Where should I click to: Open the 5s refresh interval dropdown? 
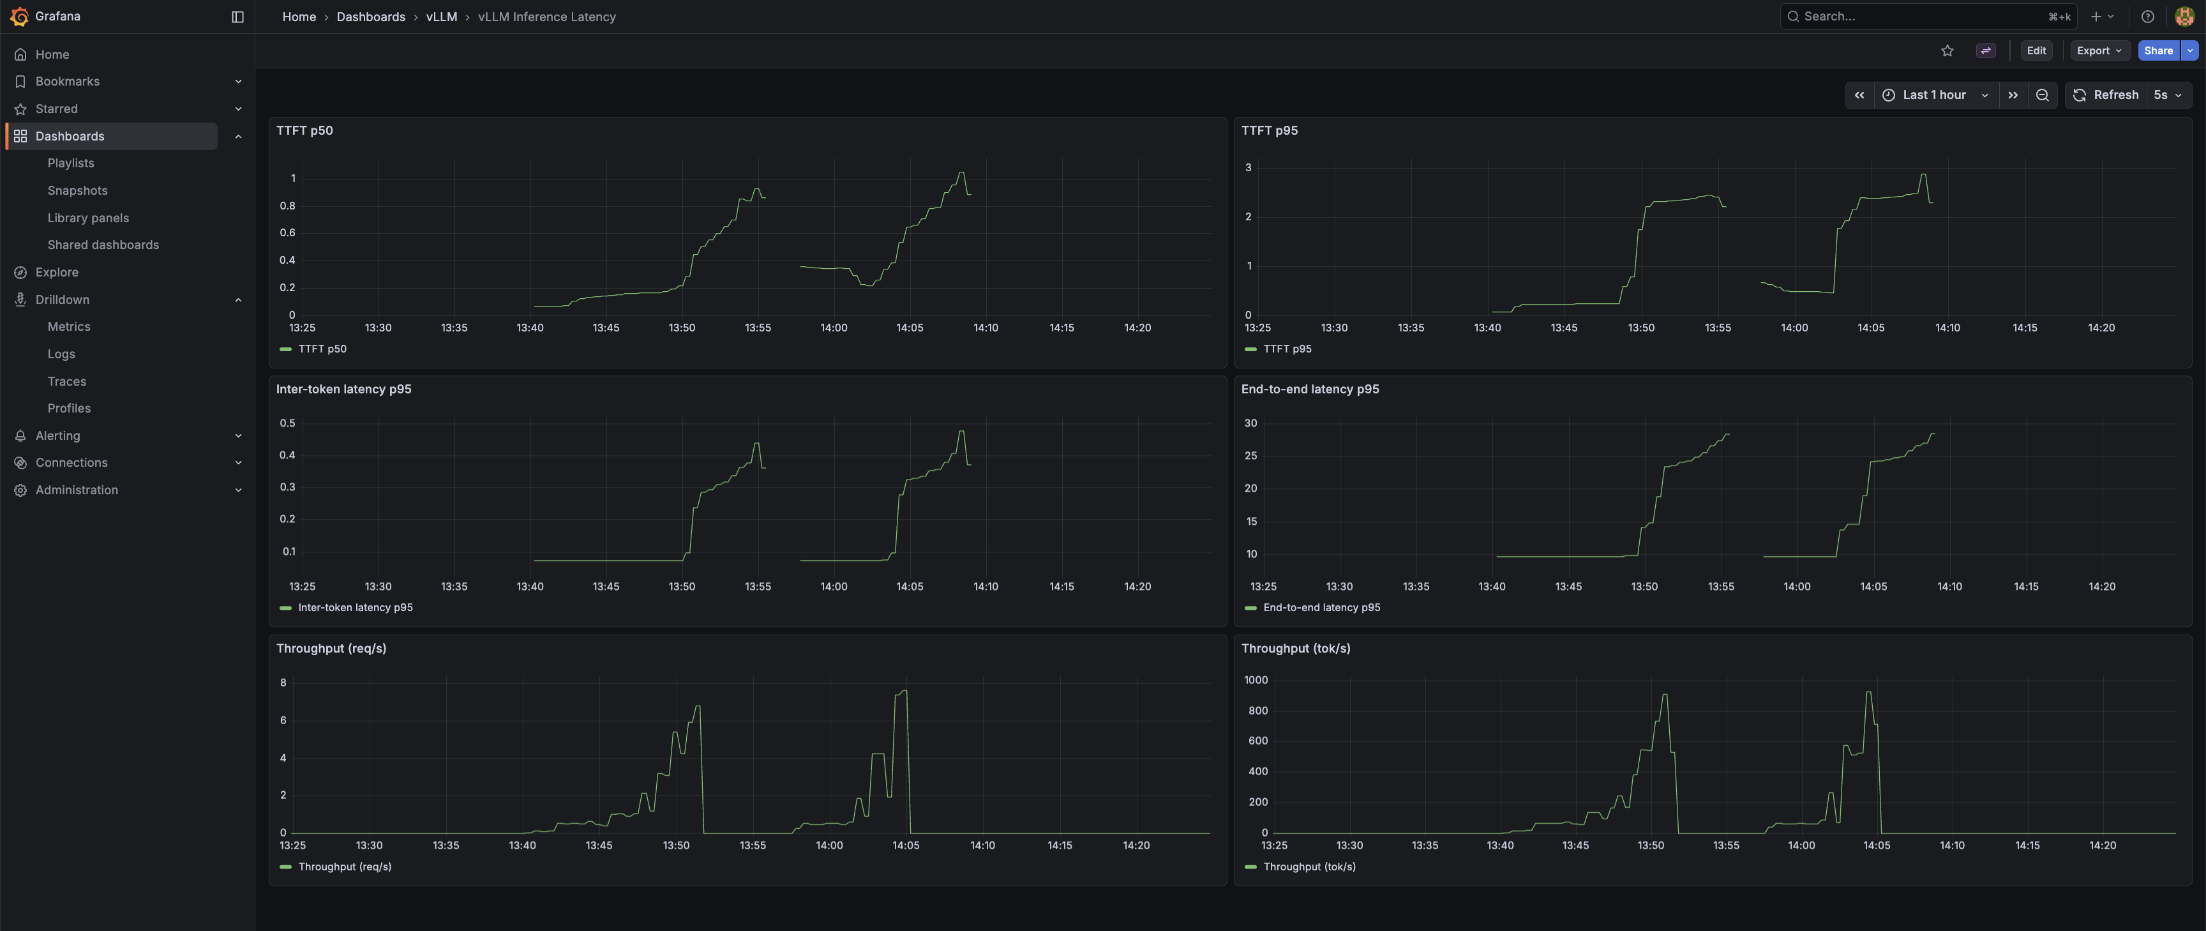pyautogui.click(x=2166, y=95)
